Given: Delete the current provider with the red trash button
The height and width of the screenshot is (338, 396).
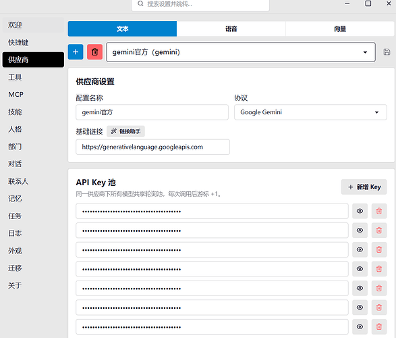Looking at the screenshot, I should coord(94,52).
